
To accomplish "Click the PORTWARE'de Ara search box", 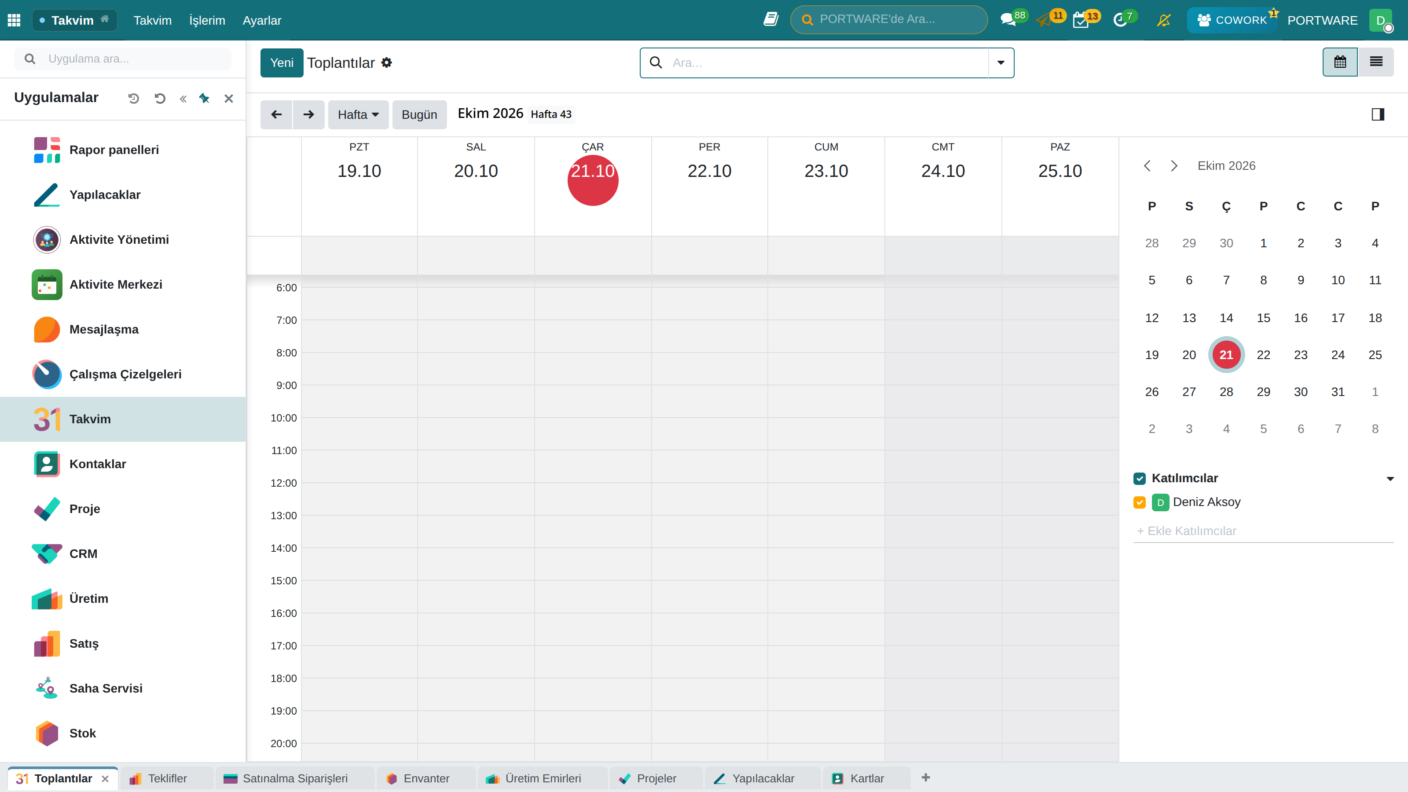I will [889, 20].
